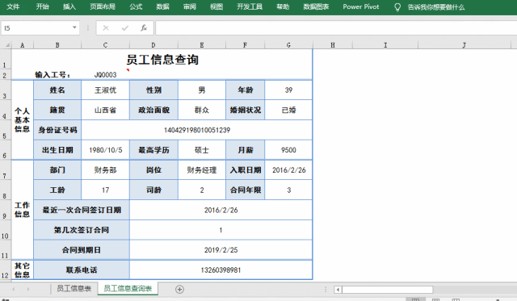Select column C header
The height and width of the screenshot is (301, 517).
(x=105, y=45)
